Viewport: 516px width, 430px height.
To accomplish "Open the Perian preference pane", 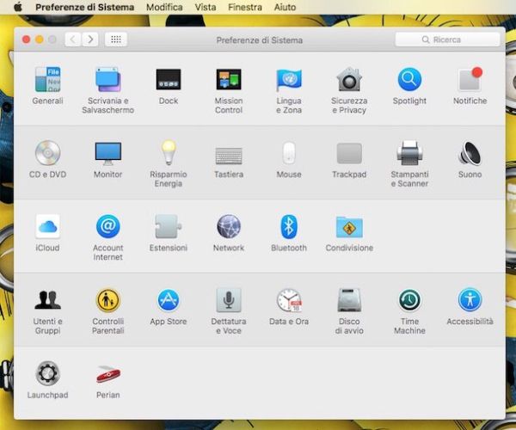I will tap(108, 374).
